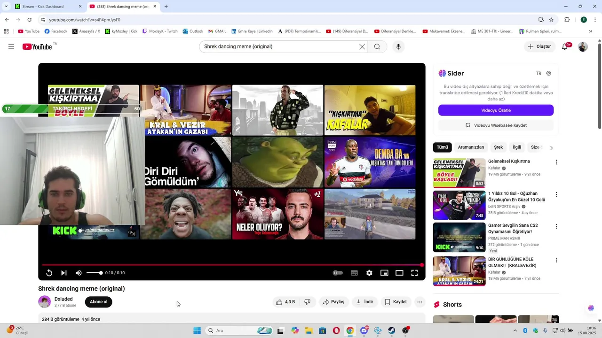Bookmark this page with the star
The height and width of the screenshot is (338, 602).
pos(551,20)
